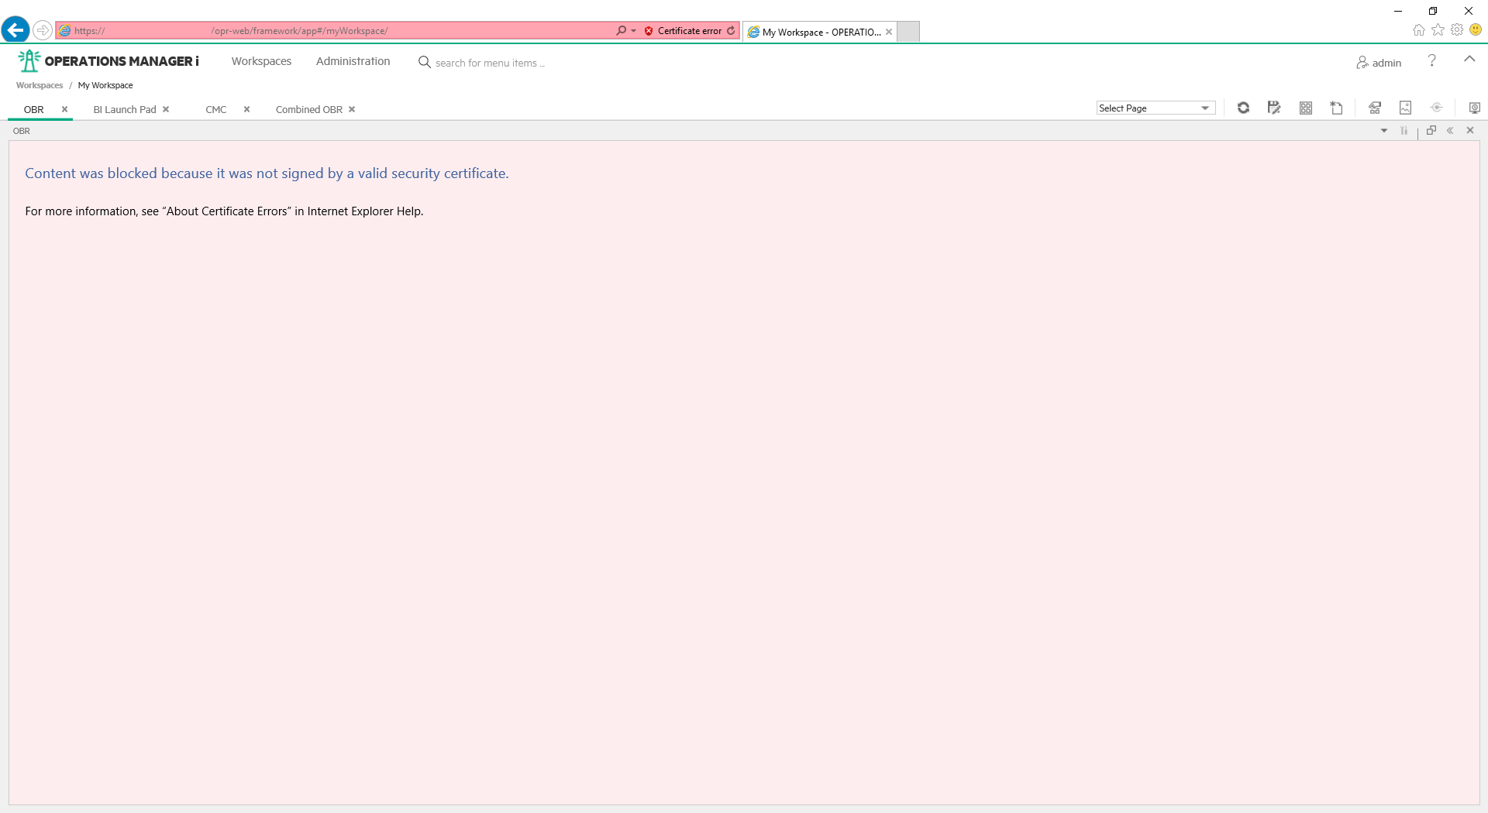1488x813 pixels.
Task: Open a new browser tab
Action: tap(908, 32)
